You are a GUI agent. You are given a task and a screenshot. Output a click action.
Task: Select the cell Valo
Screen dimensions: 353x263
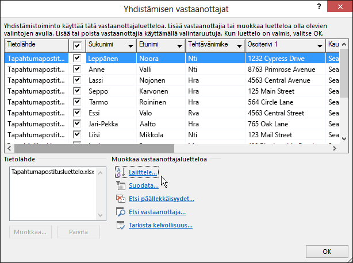pyautogui.click(x=161, y=113)
